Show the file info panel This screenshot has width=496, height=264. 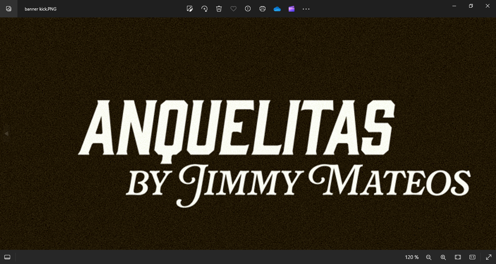(248, 9)
